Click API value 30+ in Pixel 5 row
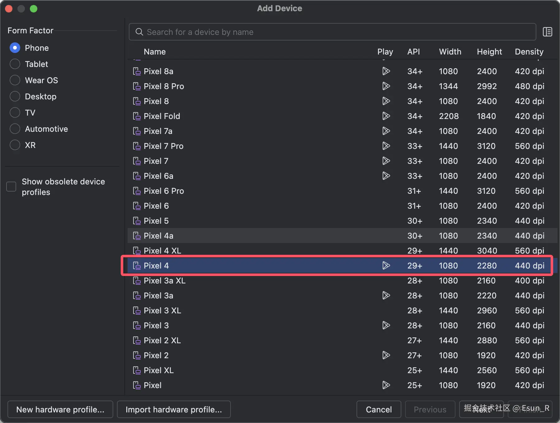Screen dimensions: 560x423 pos(415,221)
